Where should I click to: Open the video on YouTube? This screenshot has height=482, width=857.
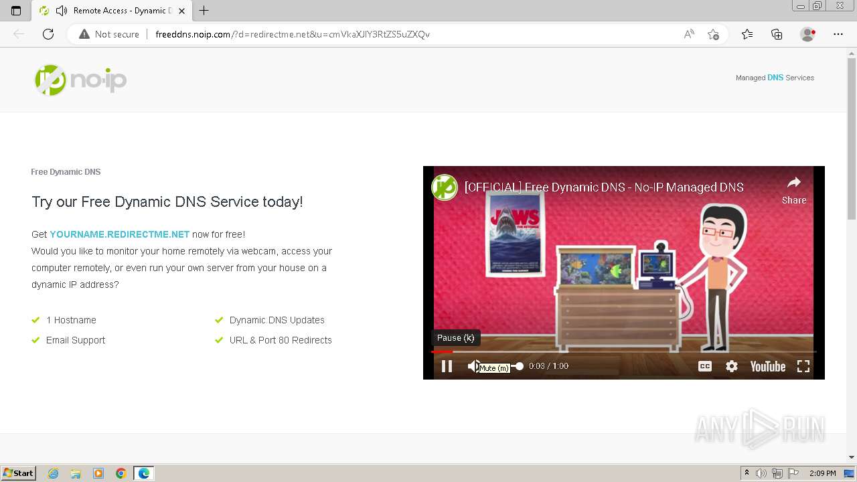point(768,366)
